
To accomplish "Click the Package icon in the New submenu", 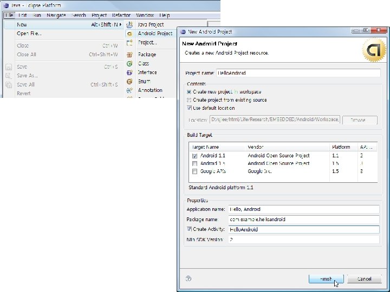I will [x=129, y=55].
